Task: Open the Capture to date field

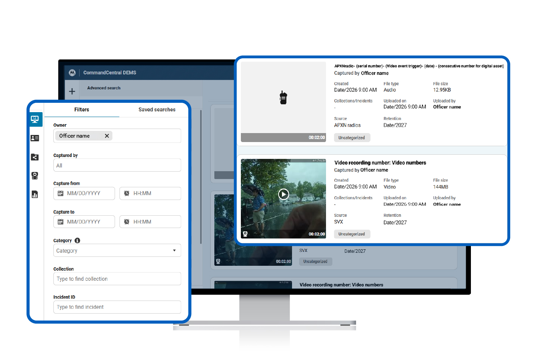Action: click(x=84, y=222)
